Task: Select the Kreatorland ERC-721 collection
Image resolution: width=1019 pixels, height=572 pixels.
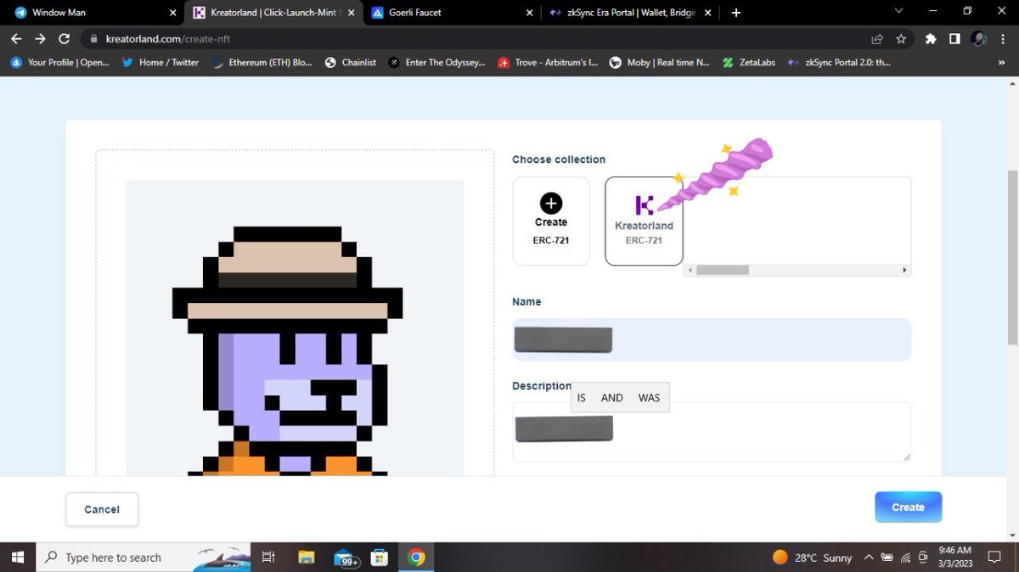Action: (x=644, y=221)
